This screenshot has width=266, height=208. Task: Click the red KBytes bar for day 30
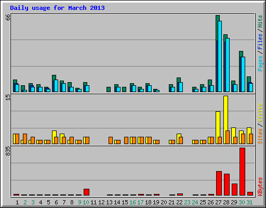(x=242, y=172)
